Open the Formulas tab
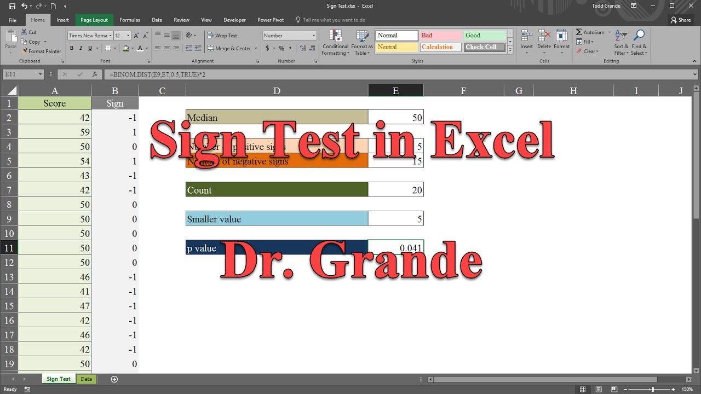The height and width of the screenshot is (394, 701). pos(130,20)
